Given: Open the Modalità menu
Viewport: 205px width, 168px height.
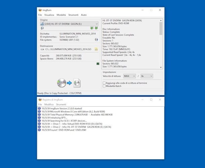Looking at the screenshot, I should (61, 15).
